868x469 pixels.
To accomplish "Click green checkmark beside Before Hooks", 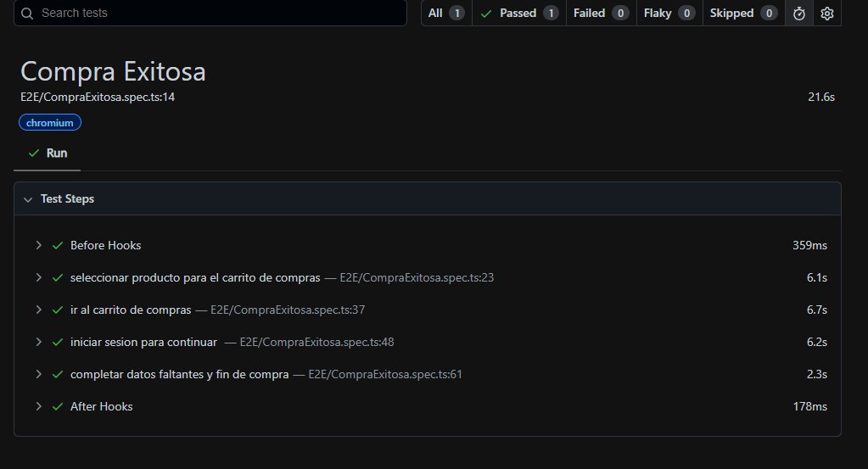I will coord(58,245).
